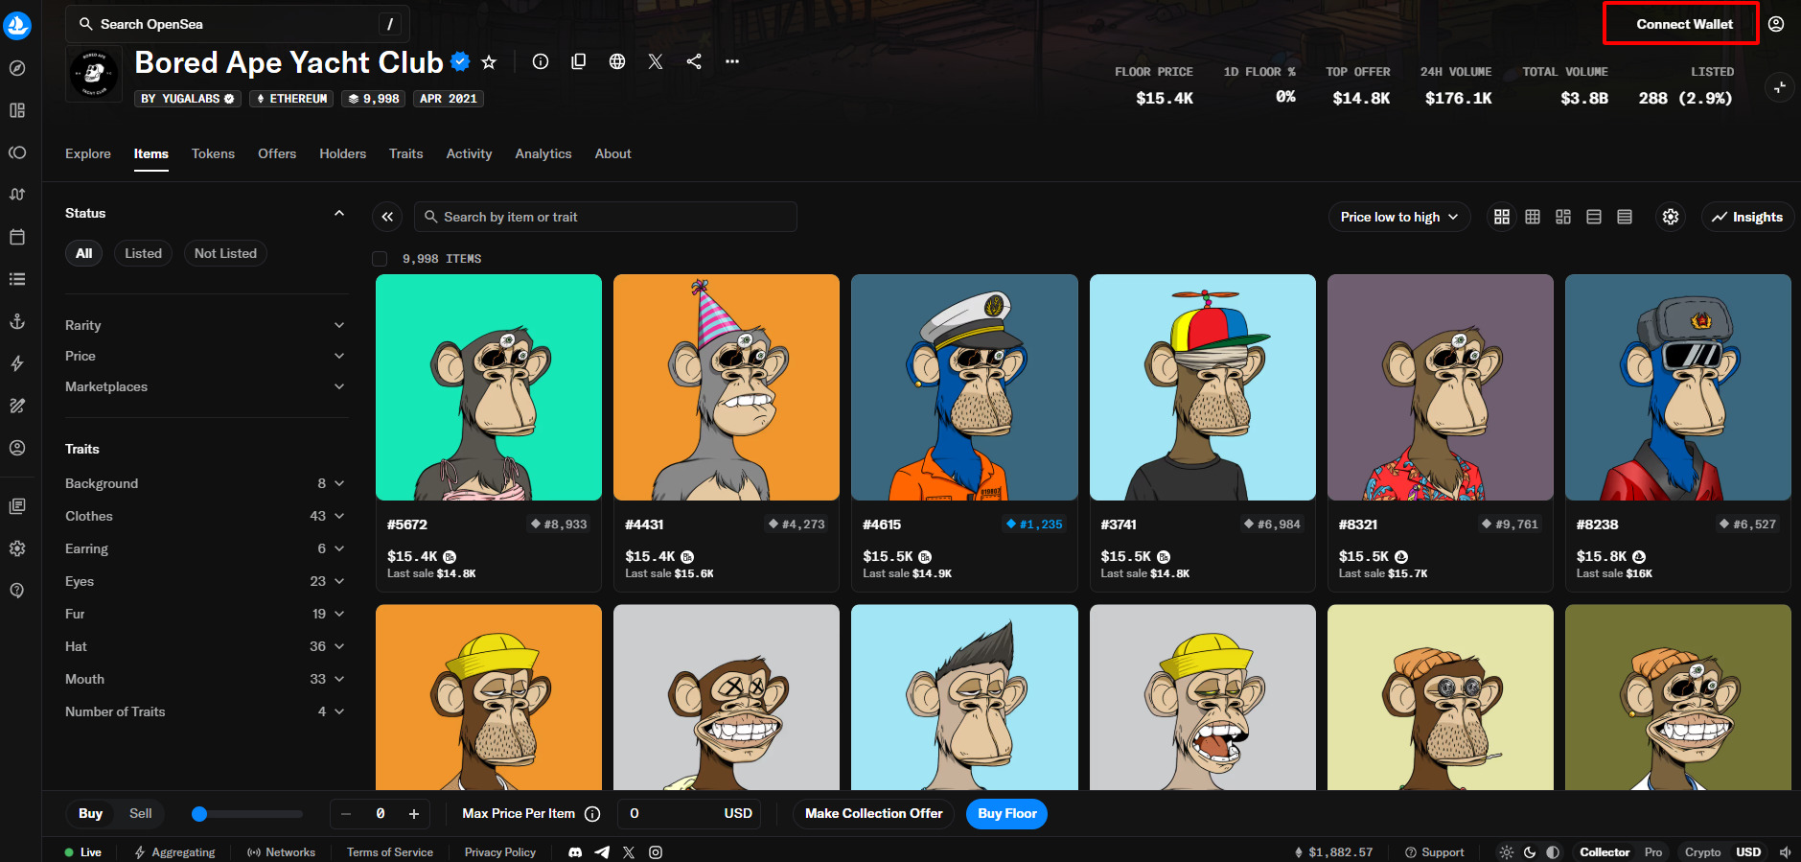The height and width of the screenshot is (862, 1801).
Task: Switch to the large grid view
Action: tap(1502, 217)
